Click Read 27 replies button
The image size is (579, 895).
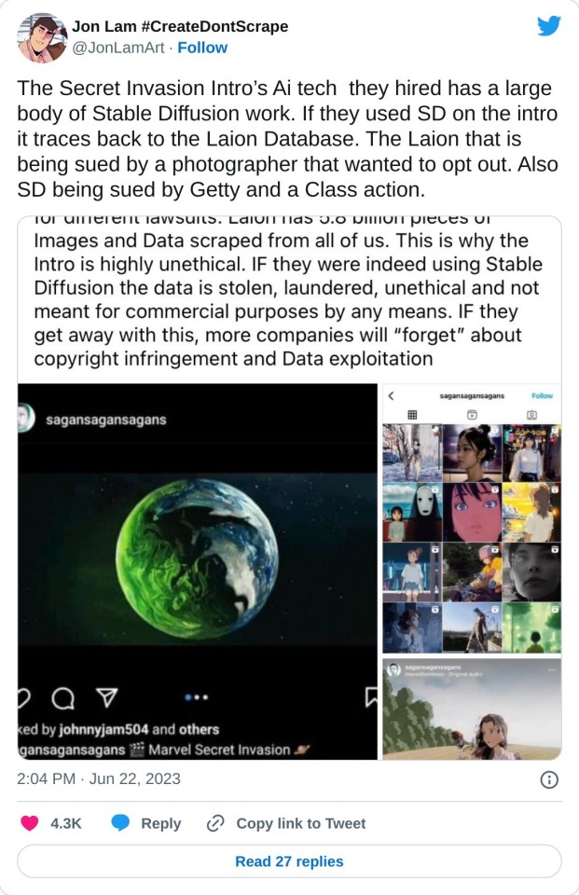289,861
